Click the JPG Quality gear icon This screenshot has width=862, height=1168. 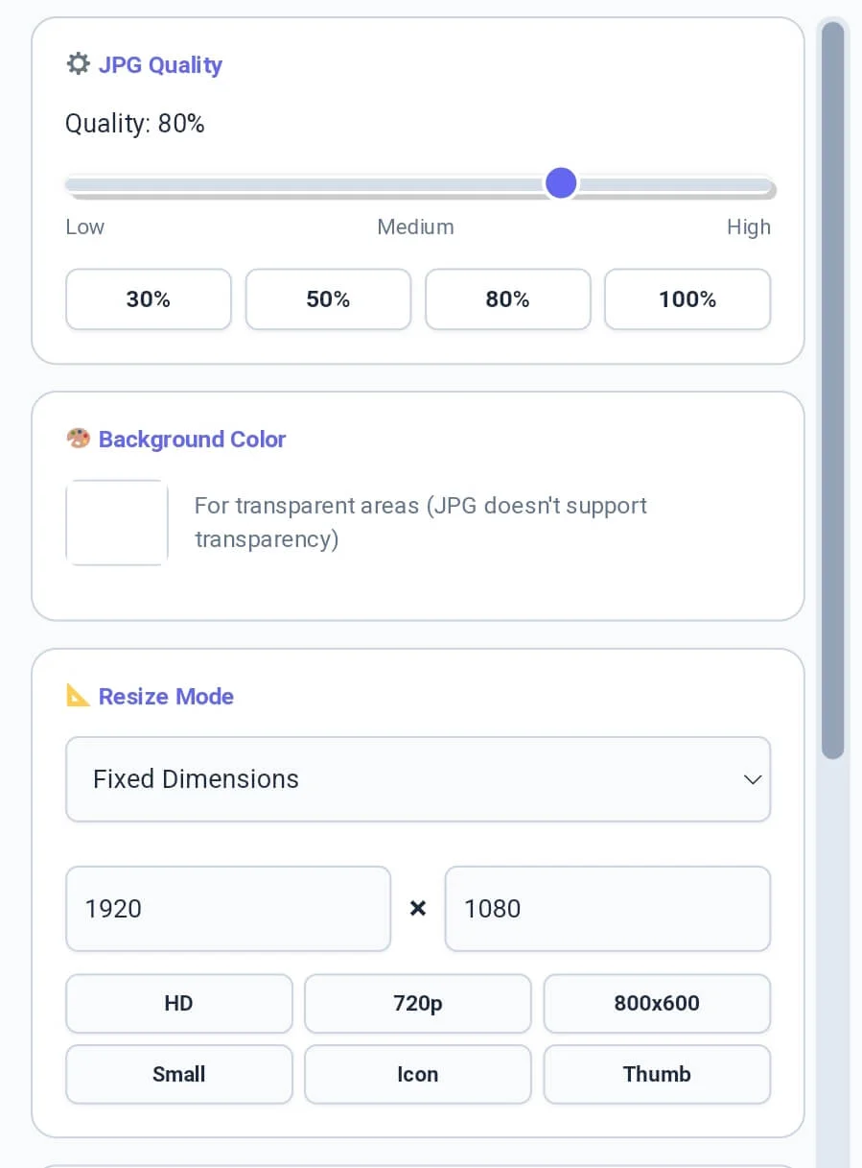click(78, 64)
